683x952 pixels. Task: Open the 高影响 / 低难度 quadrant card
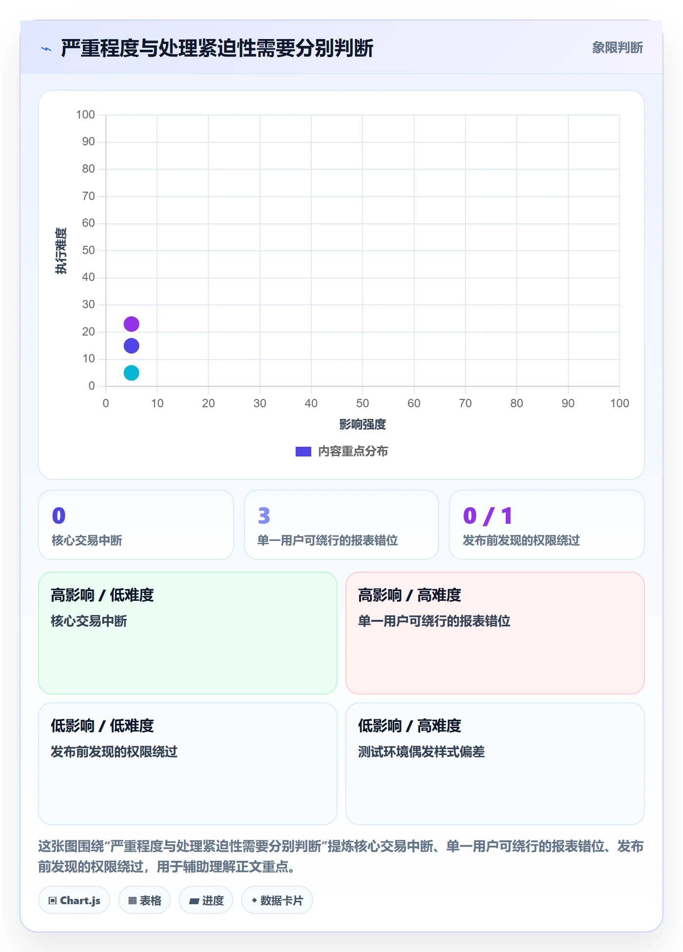click(188, 633)
